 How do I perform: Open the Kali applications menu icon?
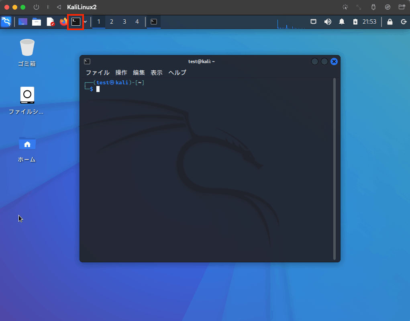tap(6, 22)
